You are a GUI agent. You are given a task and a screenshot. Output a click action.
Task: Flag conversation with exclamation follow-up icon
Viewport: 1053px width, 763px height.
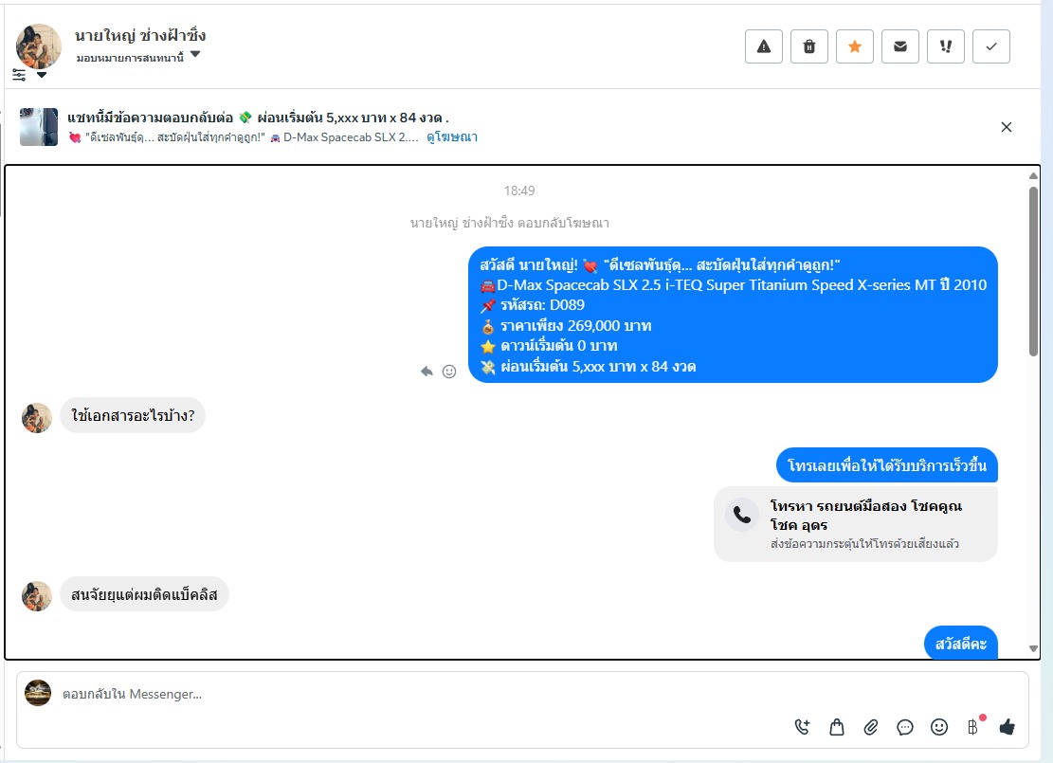pos(946,46)
